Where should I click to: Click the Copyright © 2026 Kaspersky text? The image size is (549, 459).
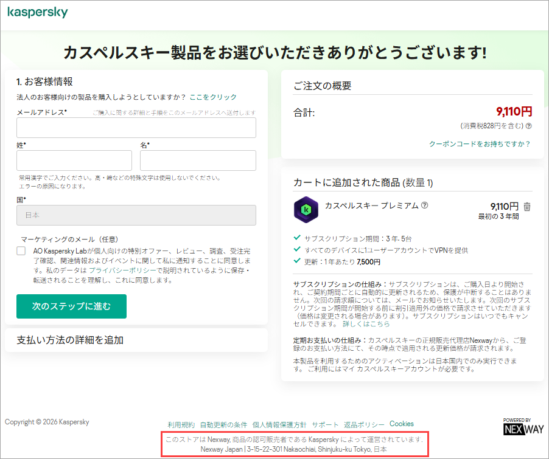(47, 422)
